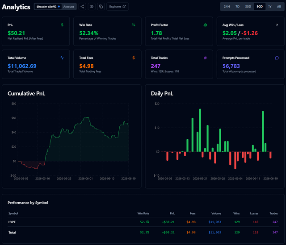
Task: Click the Wins: 129 | Losses: 118 text
Action: (165, 71)
